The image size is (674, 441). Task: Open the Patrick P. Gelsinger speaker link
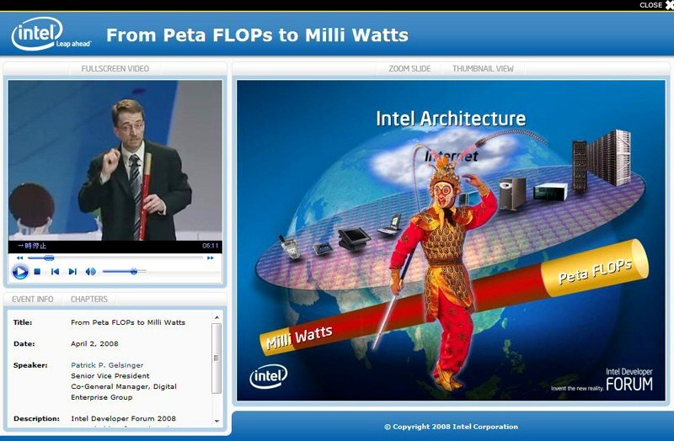point(107,365)
